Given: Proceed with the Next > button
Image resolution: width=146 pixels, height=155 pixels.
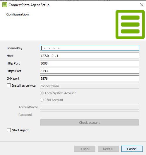Looking at the screenshot, I should click(108, 149).
